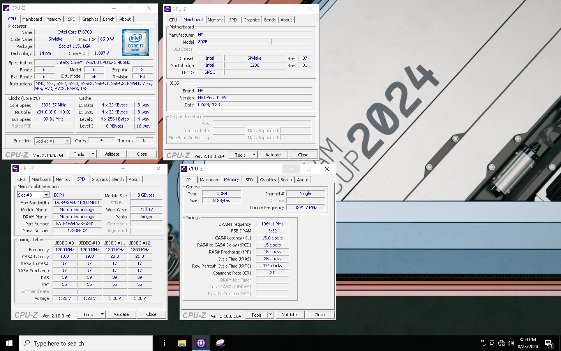The image size is (561, 351).
Task: Click motherboard model value 802F
Action: click(x=233, y=42)
